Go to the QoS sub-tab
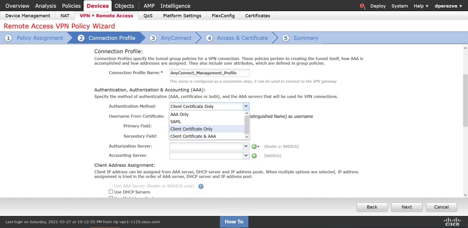 tap(148, 16)
